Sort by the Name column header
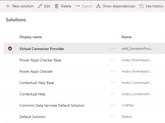Image resolution: width=165 pixels, height=123 pixels. coord(127,37)
